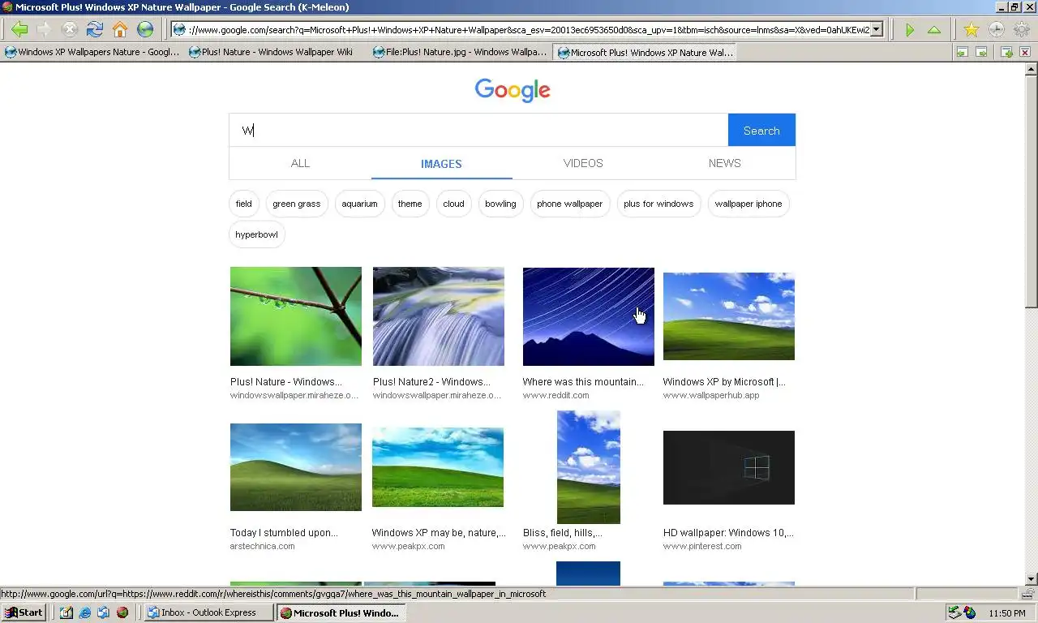
Task: Open the 'Today I stumbled upon' thumbnail
Action: point(296,467)
